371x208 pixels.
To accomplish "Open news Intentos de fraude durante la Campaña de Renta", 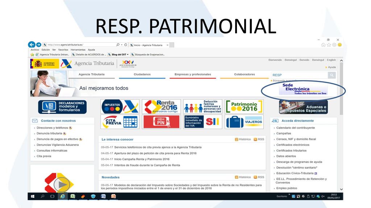I will 147,165.
